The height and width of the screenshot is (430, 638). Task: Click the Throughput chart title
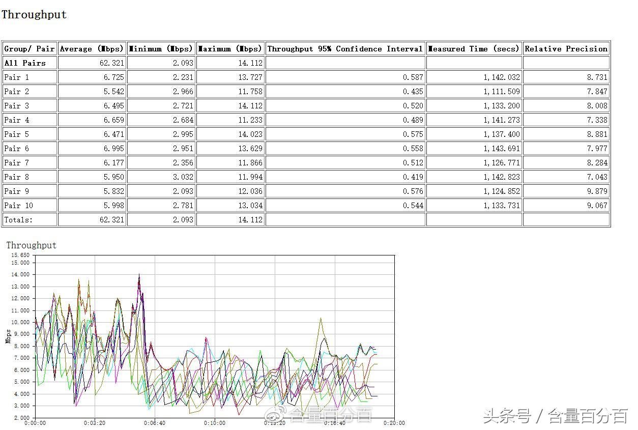pyautogui.click(x=32, y=245)
